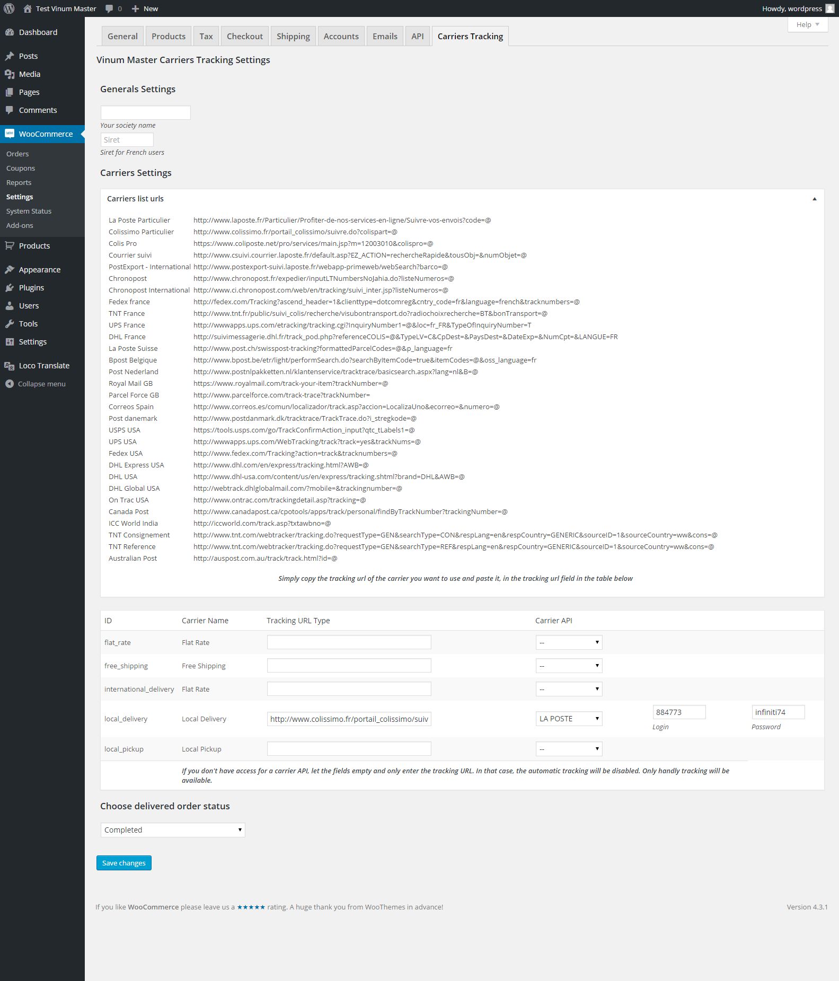
Task: Click the Save changes button
Action: tap(124, 863)
